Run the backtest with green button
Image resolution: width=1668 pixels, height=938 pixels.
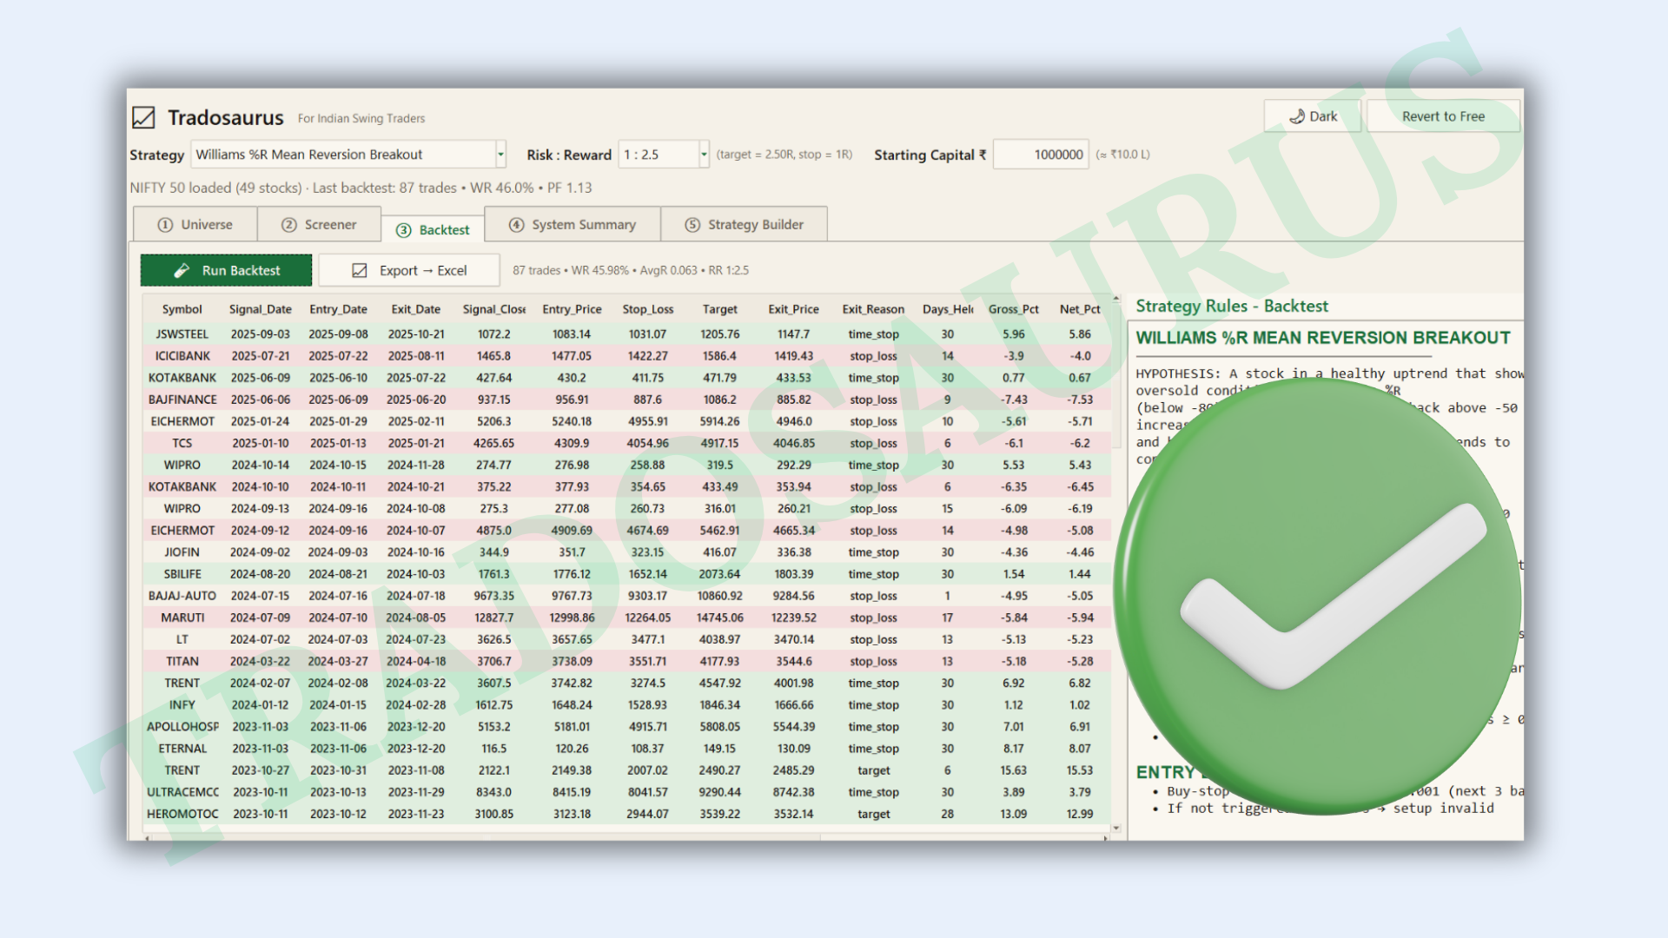[226, 270]
